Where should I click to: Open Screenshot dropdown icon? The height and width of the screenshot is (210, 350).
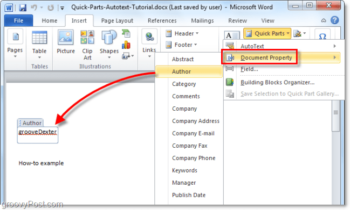128,56
